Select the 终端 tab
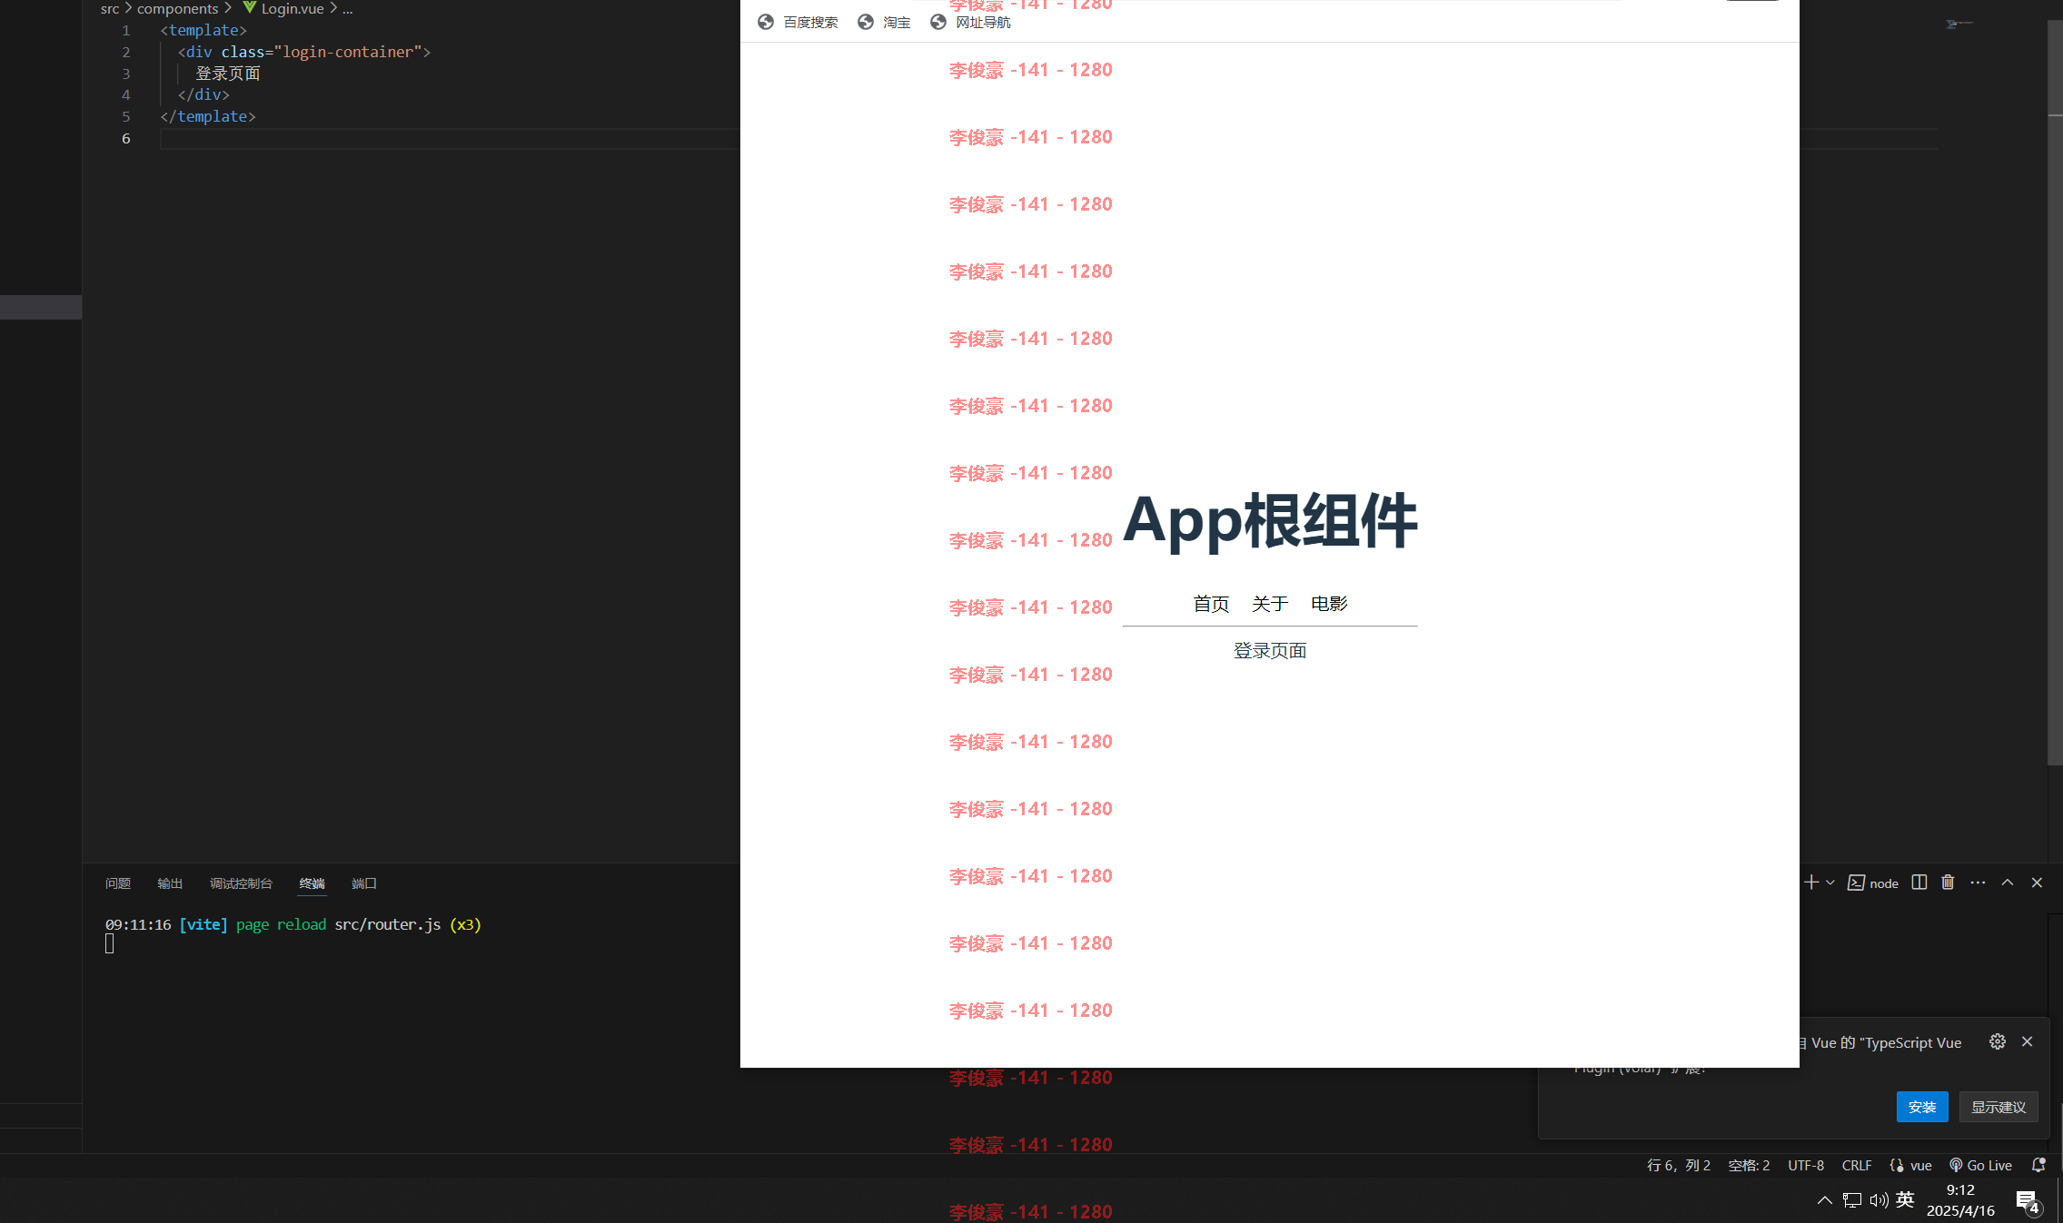Screen dimensions: 2063x1223 tap(312, 883)
